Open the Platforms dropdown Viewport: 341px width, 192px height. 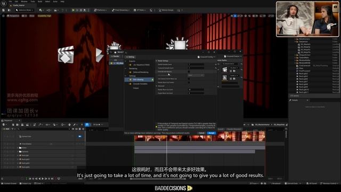100,10
